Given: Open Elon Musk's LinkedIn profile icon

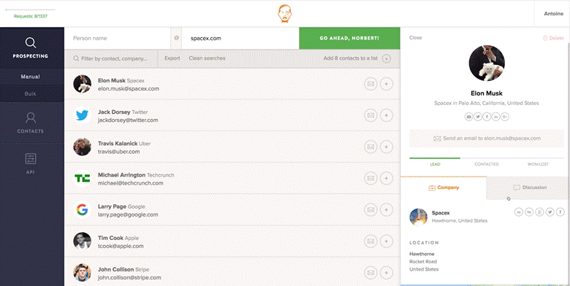Looking at the screenshot, I should tap(496, 117).
